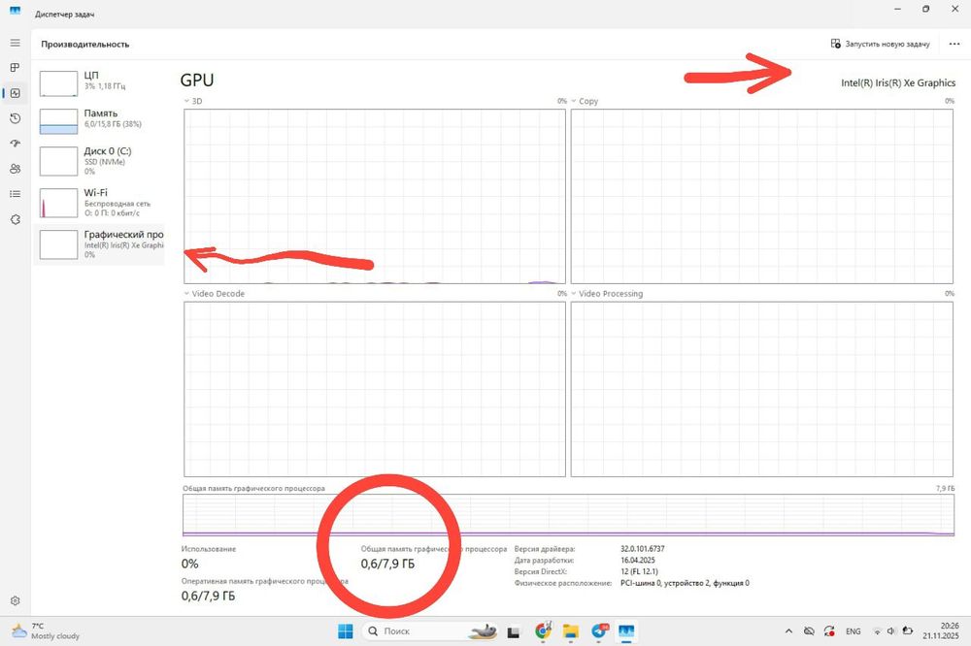Click the Поиск taskbar search box
971x646 pixels.
[428, 631]
